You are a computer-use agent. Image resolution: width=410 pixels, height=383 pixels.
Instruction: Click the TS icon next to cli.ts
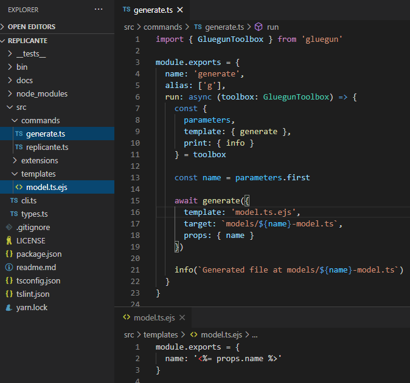click(x=14, y=201)
